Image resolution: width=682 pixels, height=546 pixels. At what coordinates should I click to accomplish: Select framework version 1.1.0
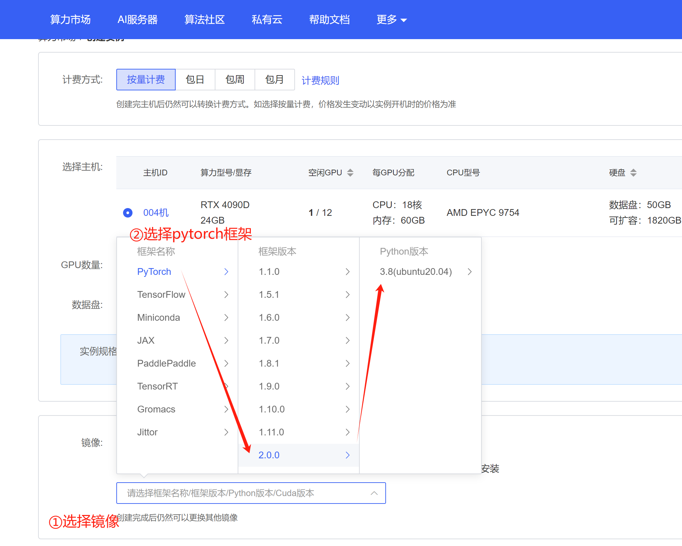(x=299, y=272)
